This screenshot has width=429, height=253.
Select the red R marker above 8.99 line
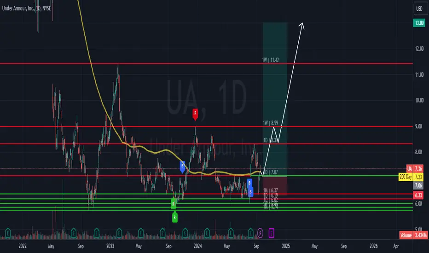tap(195, 115)
